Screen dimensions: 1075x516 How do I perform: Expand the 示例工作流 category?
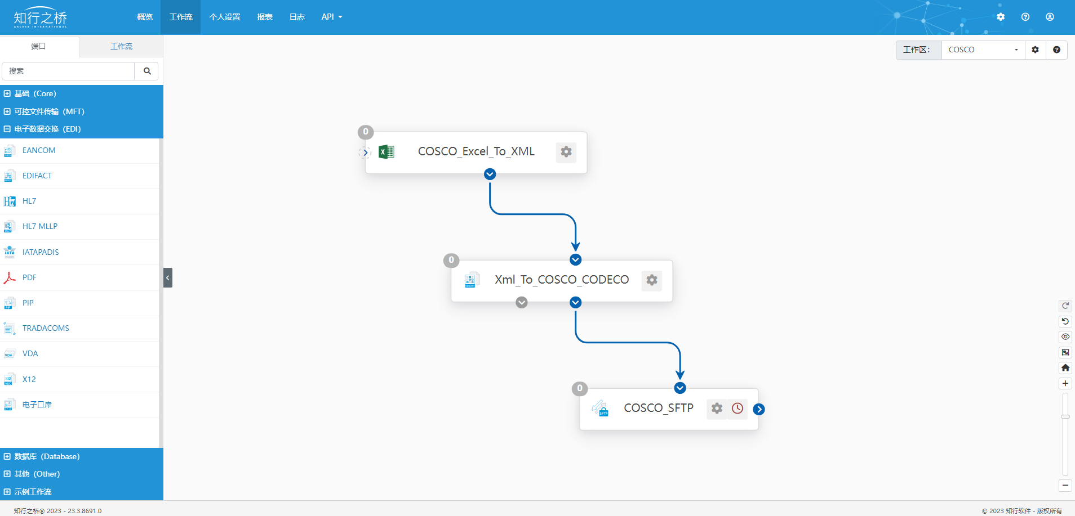pos(82,492)
